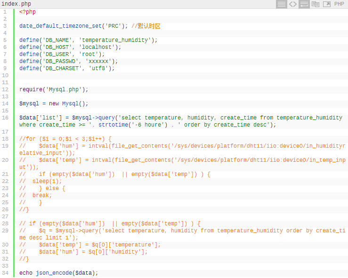Open code in new window icon
This screenshot has width=348, height=278.
[x=327, y=4]
